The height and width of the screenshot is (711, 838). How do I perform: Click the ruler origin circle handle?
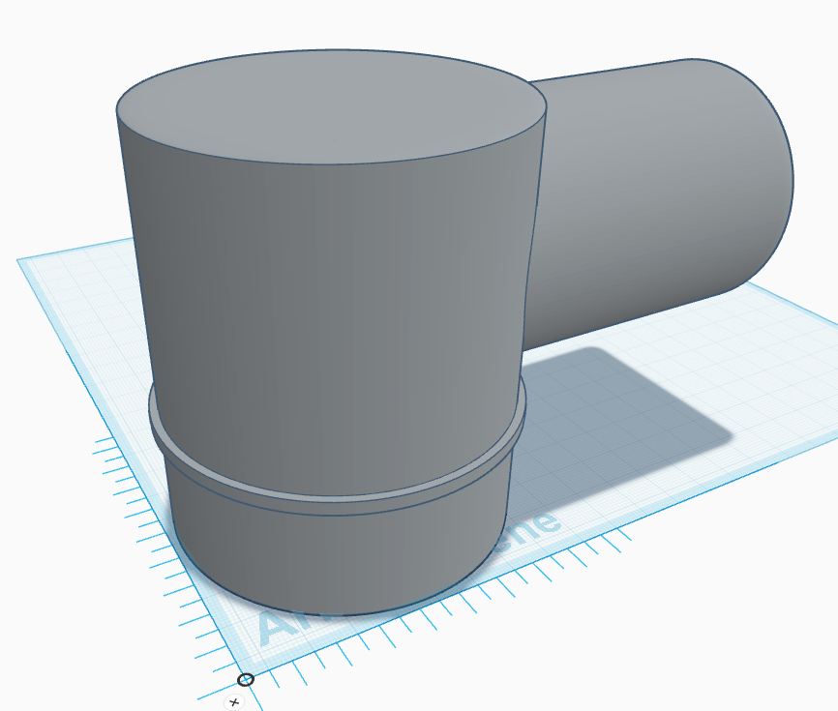click(x=246, y=680)
